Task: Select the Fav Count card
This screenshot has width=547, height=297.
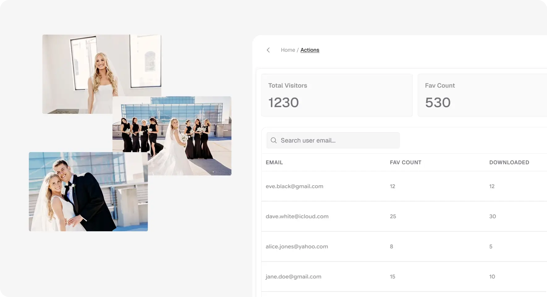Action: 482,95
